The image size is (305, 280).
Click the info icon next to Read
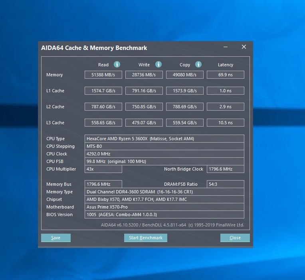[x=117, y=64]
